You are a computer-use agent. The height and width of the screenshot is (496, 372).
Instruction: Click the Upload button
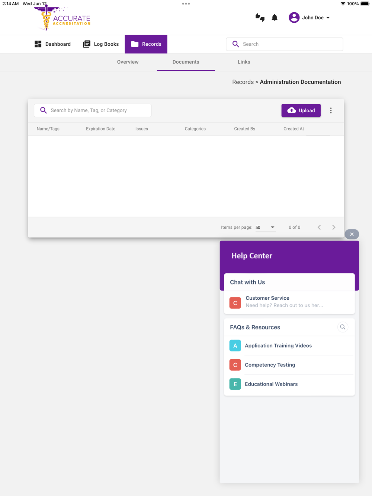pos(301,110)
